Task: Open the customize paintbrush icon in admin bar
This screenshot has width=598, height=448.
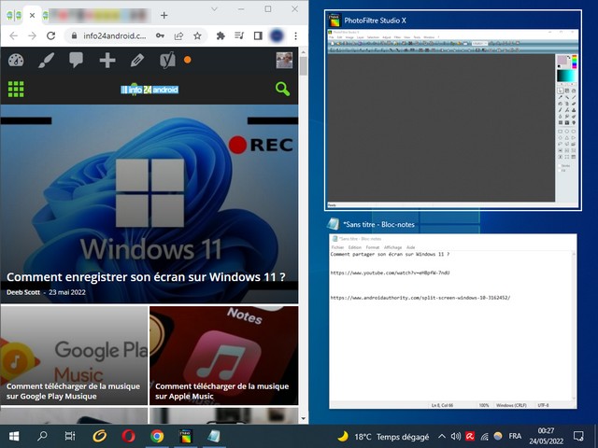Action: (46, 61)
